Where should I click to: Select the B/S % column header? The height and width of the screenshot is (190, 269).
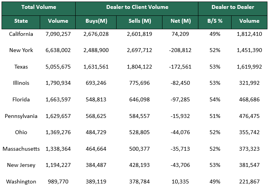coord(215,21)
